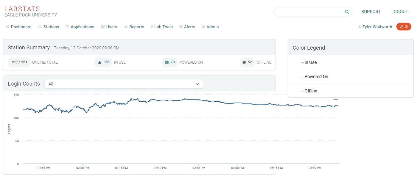
Task: Open the alerts bell badge showing 3
Action: (x=404, y=27)
